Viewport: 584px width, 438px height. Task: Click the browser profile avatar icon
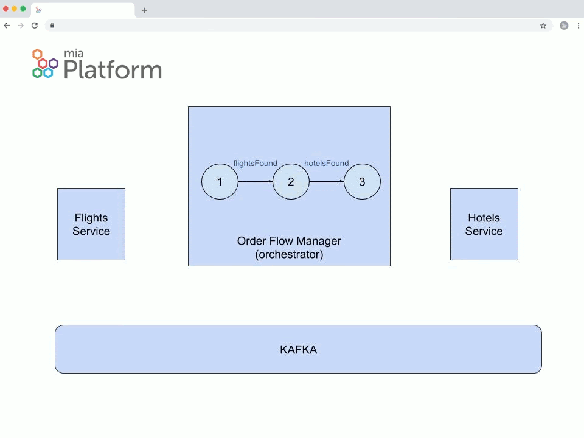[x=564, y=26]
